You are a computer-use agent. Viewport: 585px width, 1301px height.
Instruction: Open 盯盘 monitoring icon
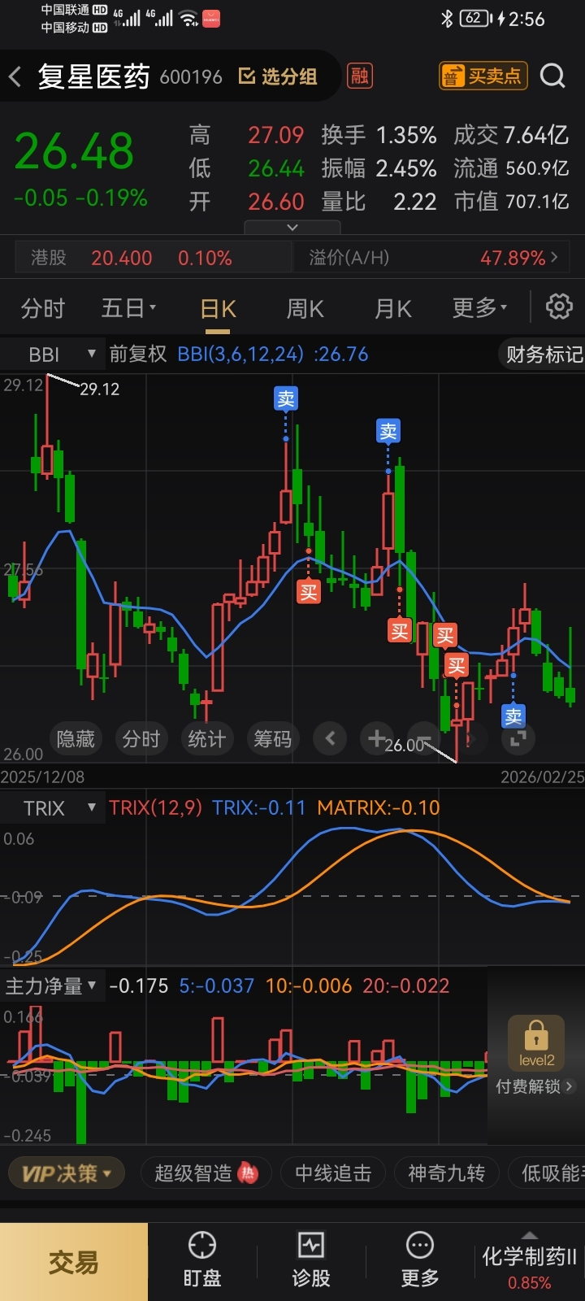202,1260
